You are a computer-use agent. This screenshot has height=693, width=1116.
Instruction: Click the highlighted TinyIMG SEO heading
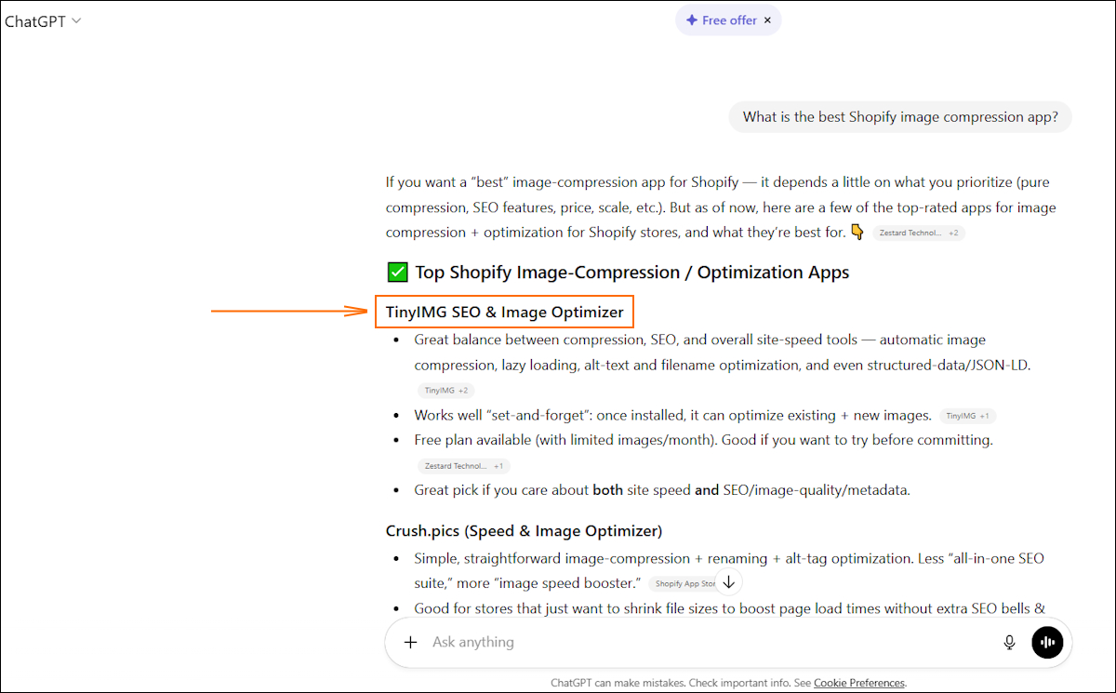pyautogui.click(x=504, y=311)
